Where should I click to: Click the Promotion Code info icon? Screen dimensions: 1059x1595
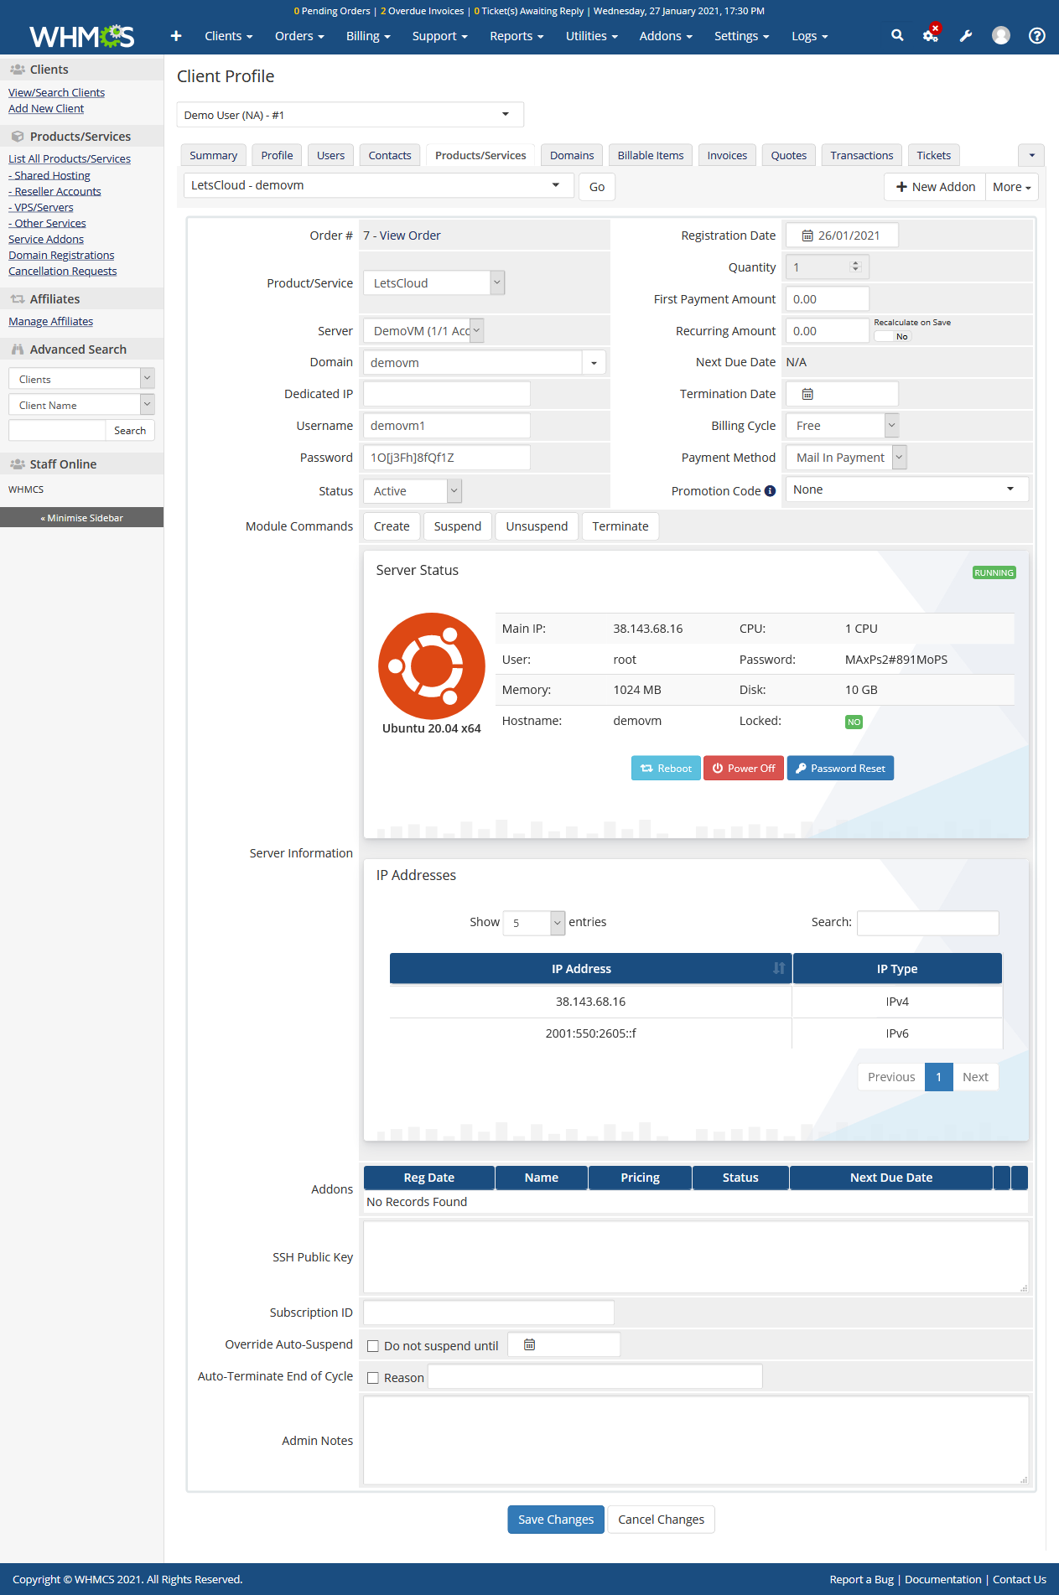pos(770,491)
